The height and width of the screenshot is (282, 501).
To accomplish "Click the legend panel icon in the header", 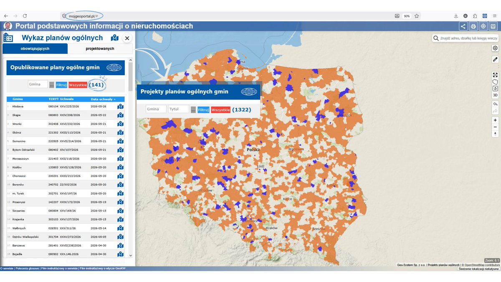I will 493,26.
